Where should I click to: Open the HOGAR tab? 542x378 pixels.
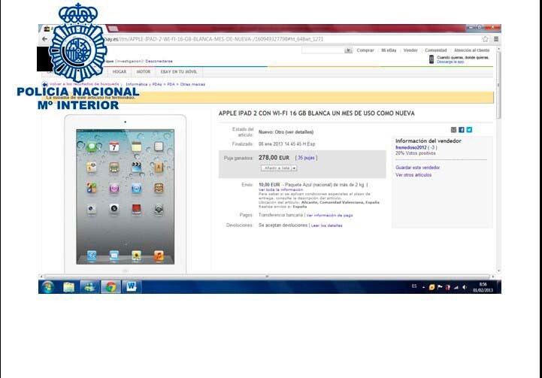click(x=120, y=72)
